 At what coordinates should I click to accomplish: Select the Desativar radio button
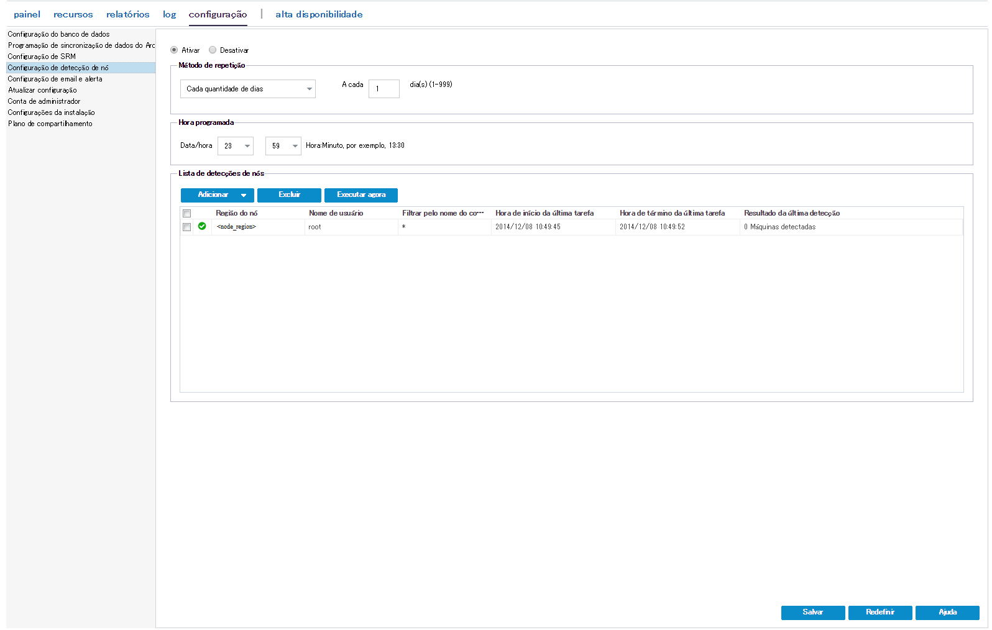[213, 50]
